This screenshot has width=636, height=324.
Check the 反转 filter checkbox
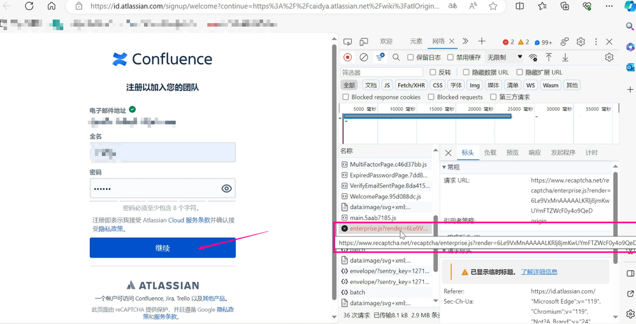click(x=432, y=72)
